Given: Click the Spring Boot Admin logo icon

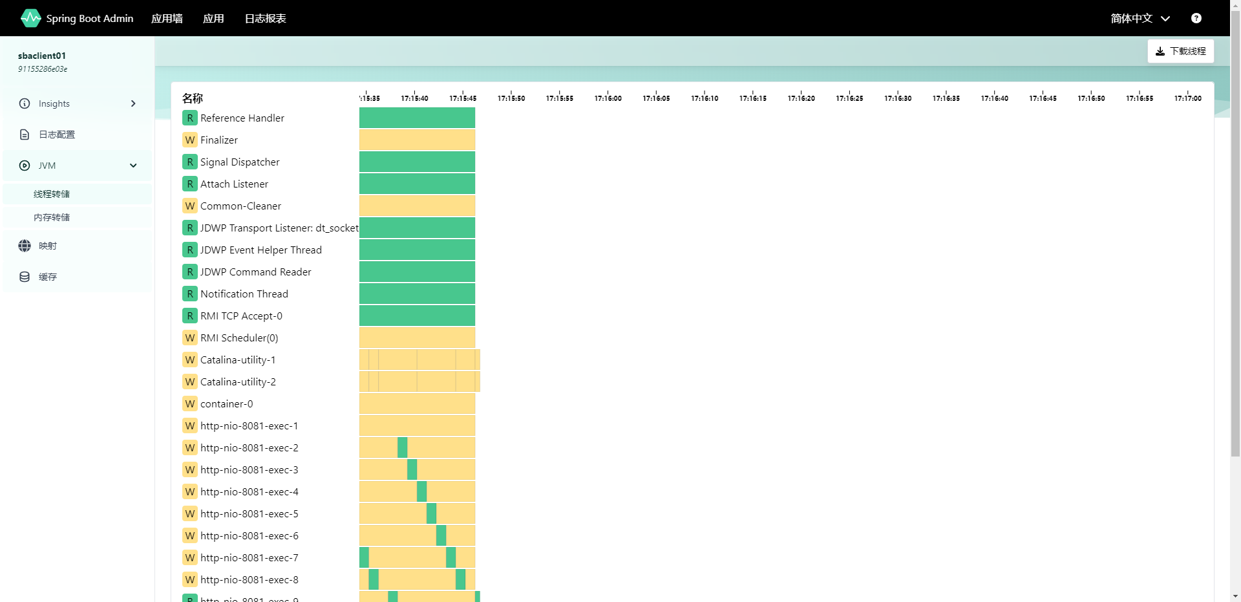Looking at the screenshot, I should pyautogui.click(x=30, y=18).
